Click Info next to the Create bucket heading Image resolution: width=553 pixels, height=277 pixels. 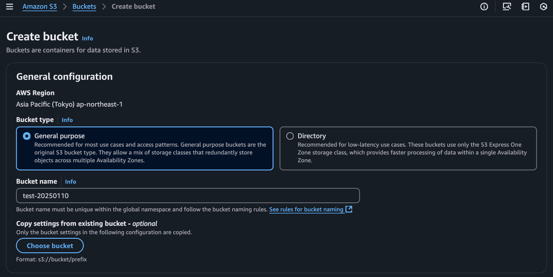87,38
